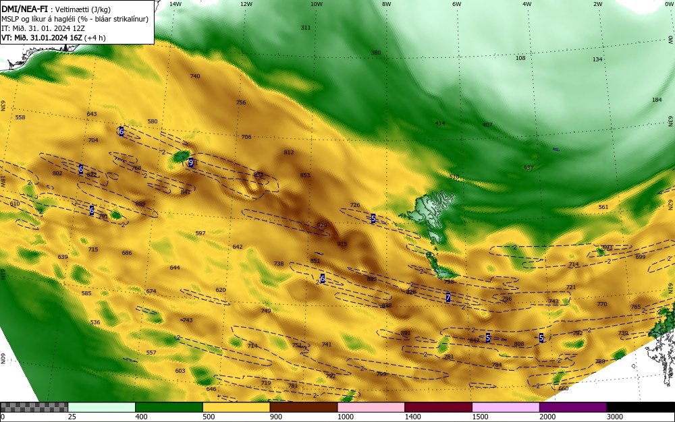
Task: Click the purple 2000–3000 legend swatch
Action: (x=573, y=407)
